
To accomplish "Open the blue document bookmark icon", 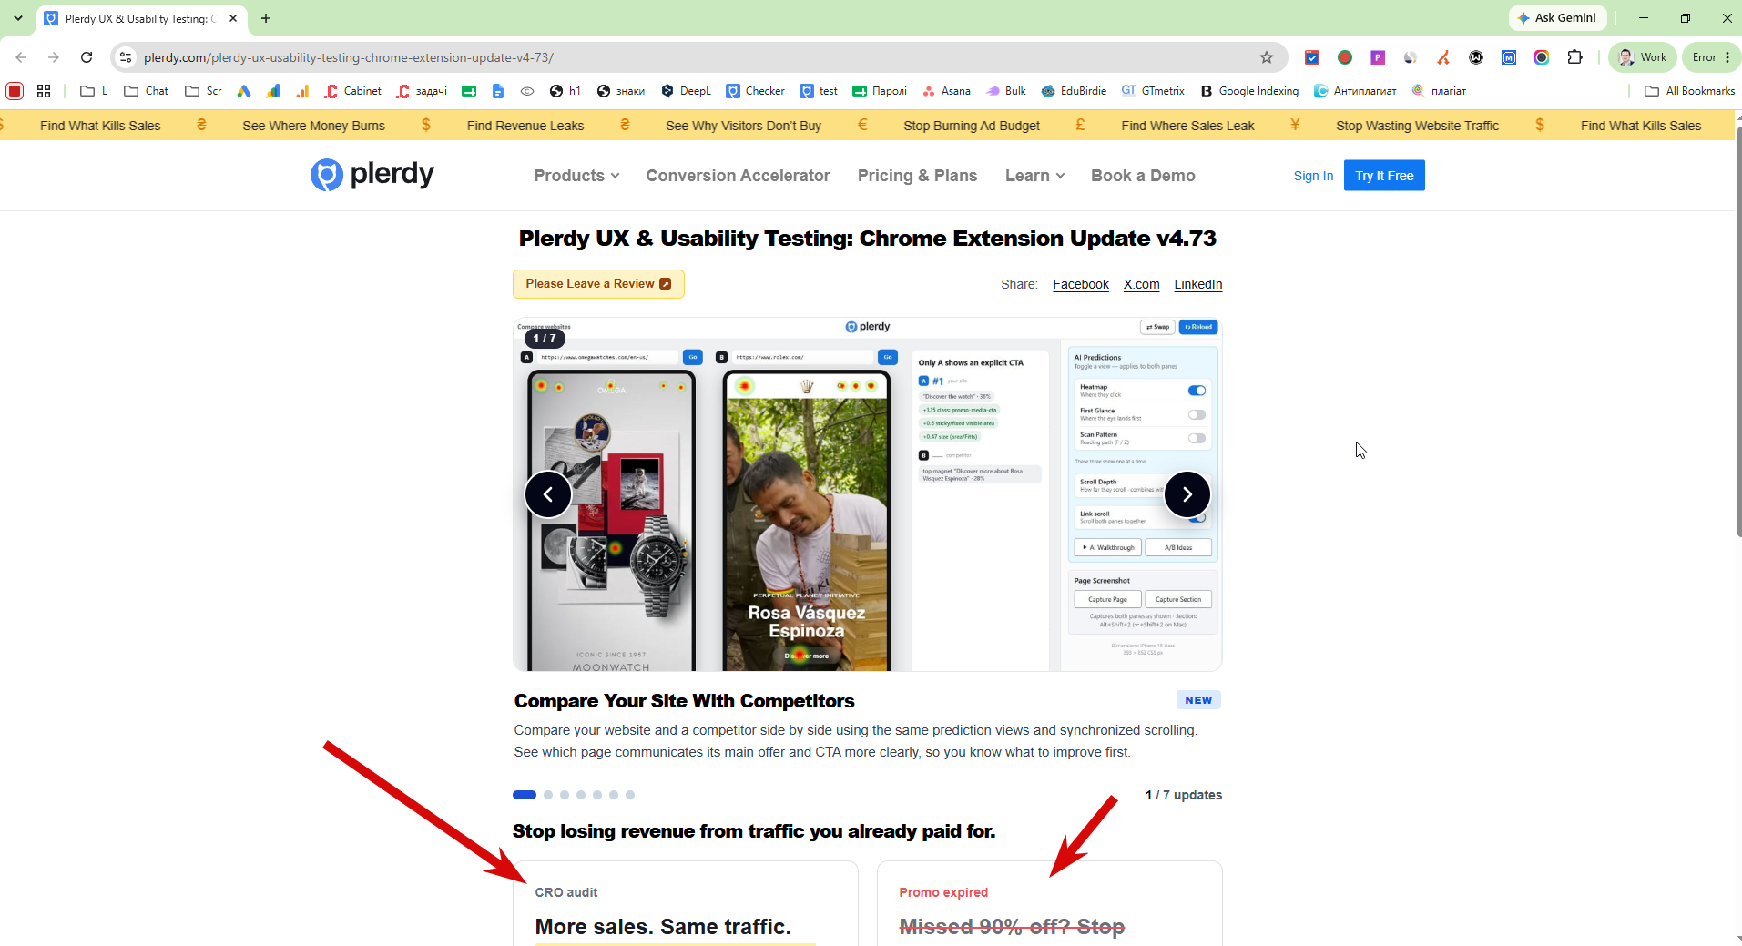I will [498, 91].
